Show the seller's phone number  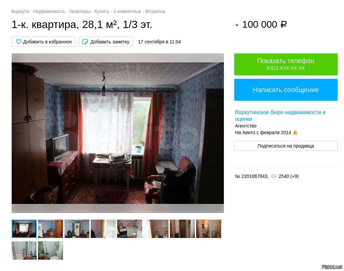286,64
